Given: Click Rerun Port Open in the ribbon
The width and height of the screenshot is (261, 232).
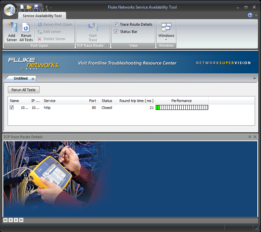Looking at the screenshot, I should (x=55, y=24).
